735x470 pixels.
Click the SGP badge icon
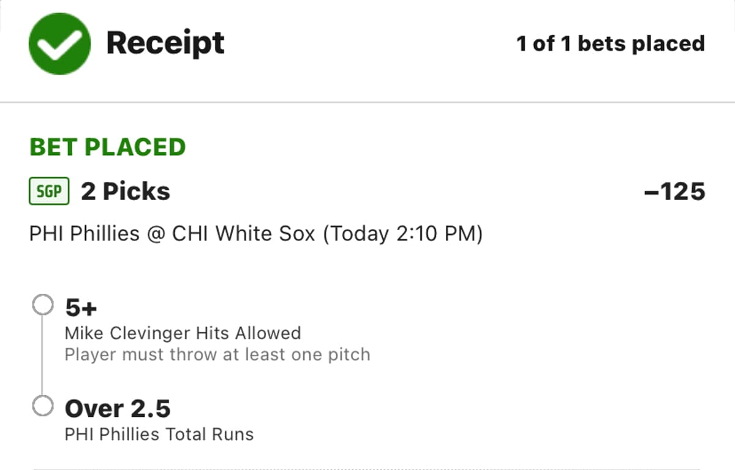pyautogui.click(x=49, y=192)
